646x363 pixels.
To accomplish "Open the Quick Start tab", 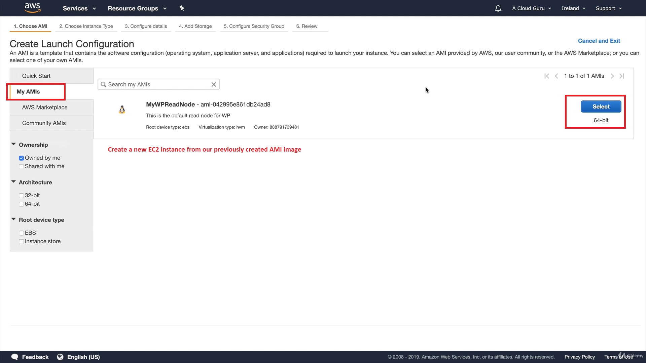I will tap(36, 76).
